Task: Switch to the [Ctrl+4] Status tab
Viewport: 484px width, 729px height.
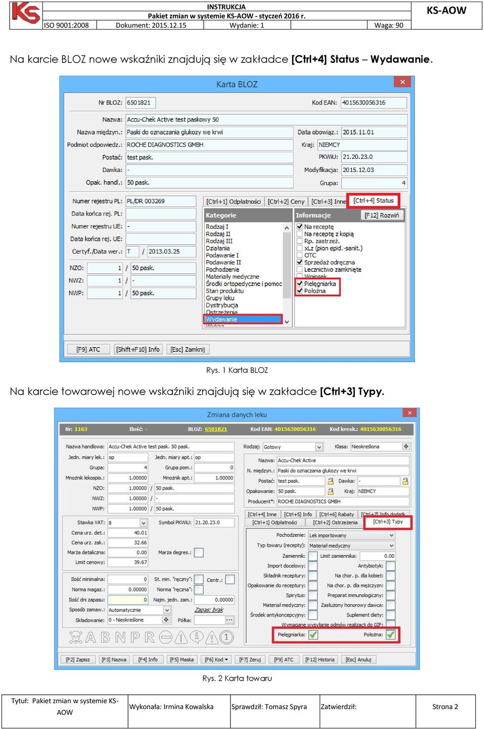Action: pos(373,201)
